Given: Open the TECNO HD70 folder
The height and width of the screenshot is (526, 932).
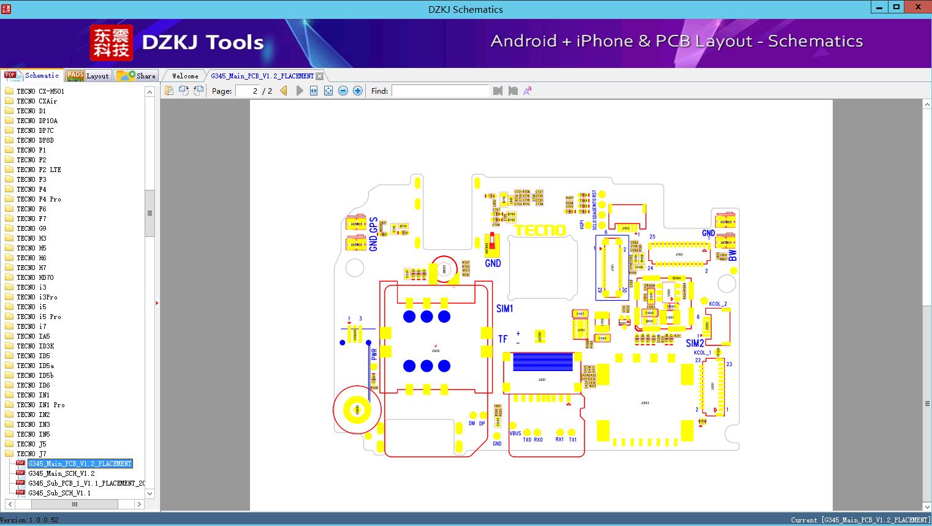Looking at the screenshot, I should point(35,277).
